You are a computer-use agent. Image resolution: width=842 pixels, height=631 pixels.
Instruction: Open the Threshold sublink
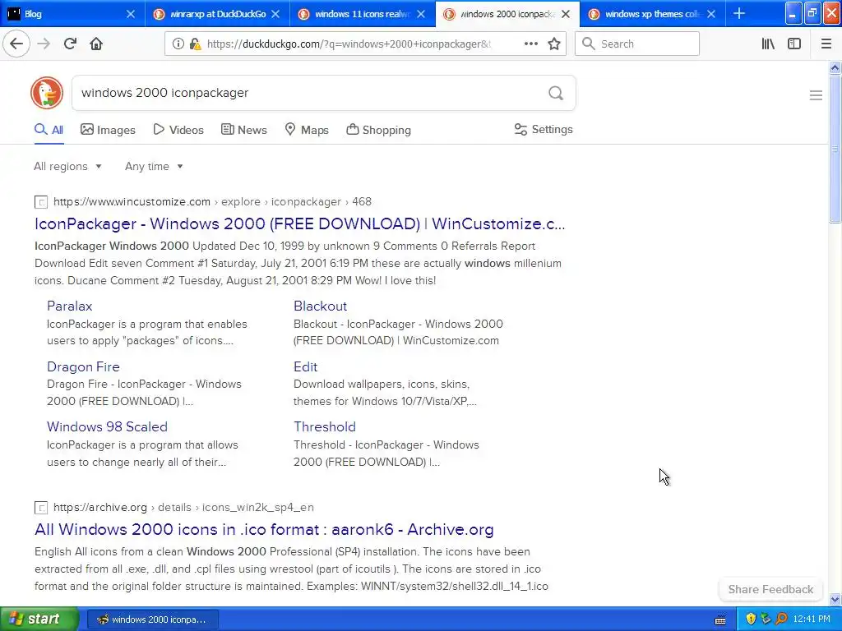[324, 426]
